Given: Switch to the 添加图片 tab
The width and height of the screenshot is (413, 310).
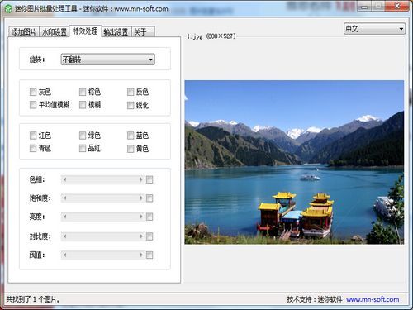Looking at the screenshot, I should point(24,32).
